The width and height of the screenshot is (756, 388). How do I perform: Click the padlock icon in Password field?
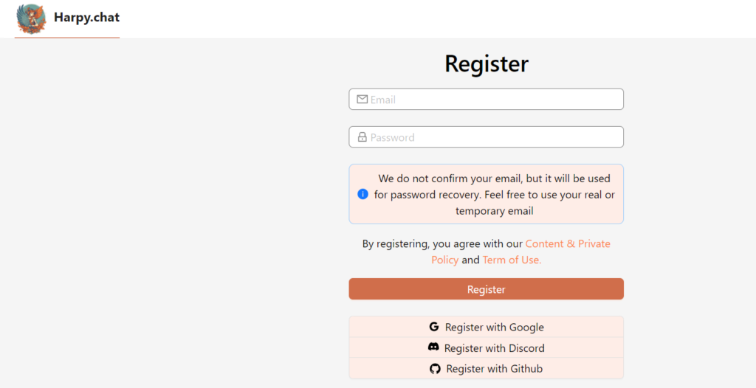click(x=362, y=137)
